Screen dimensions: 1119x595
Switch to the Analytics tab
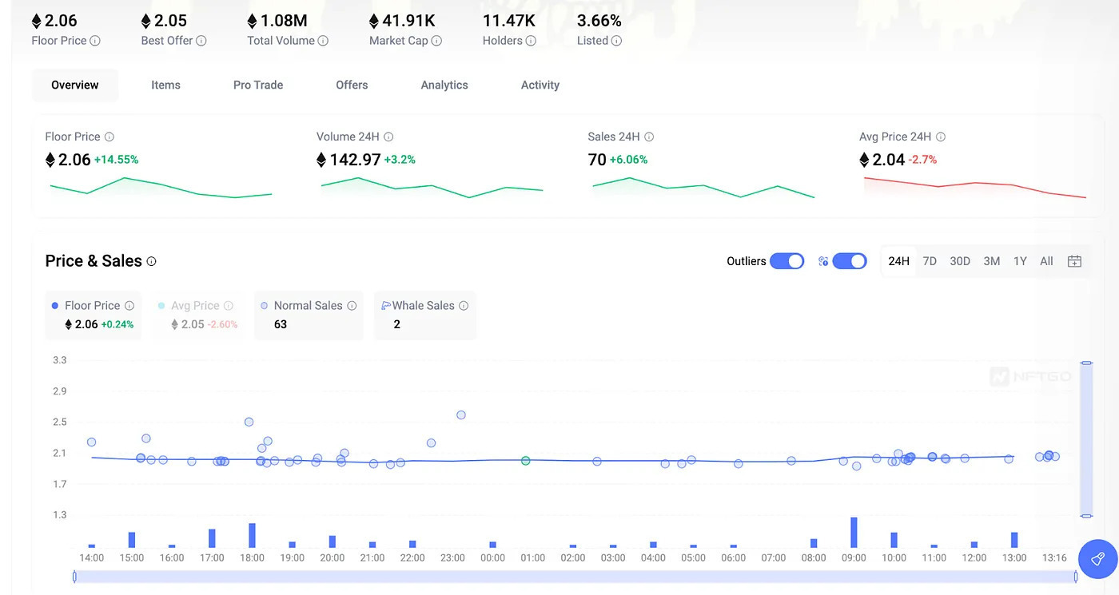click(444, 85)
